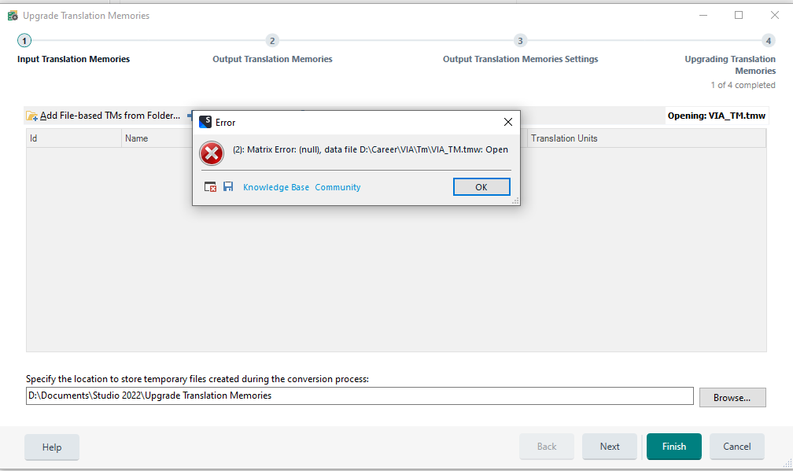
Task: Click the Next button
Action: 610,447
